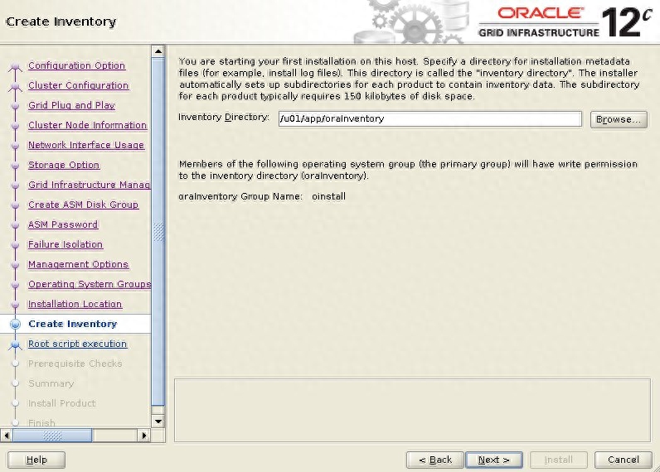Open the Cluster Configuration step
The image size is (660, 472).
[x=78, y=85]
